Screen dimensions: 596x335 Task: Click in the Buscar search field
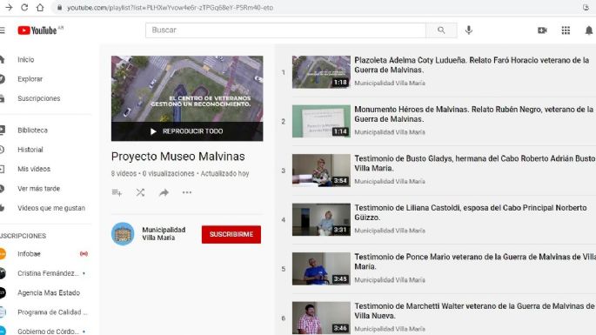point(285,30)
